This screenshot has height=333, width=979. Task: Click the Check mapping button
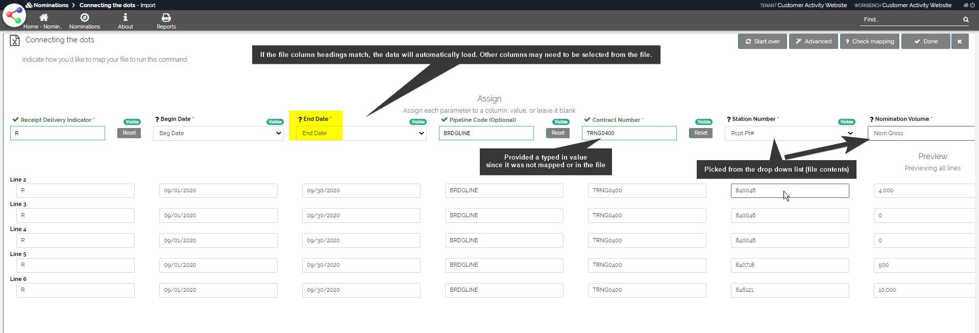[x=869, y=41]
